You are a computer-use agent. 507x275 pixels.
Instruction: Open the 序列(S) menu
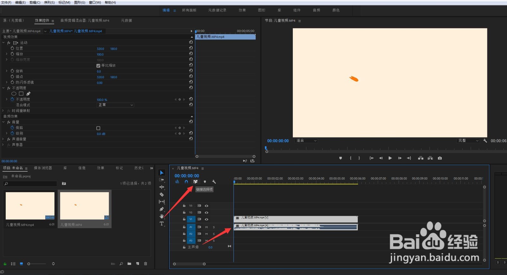(x=49, y=3)
